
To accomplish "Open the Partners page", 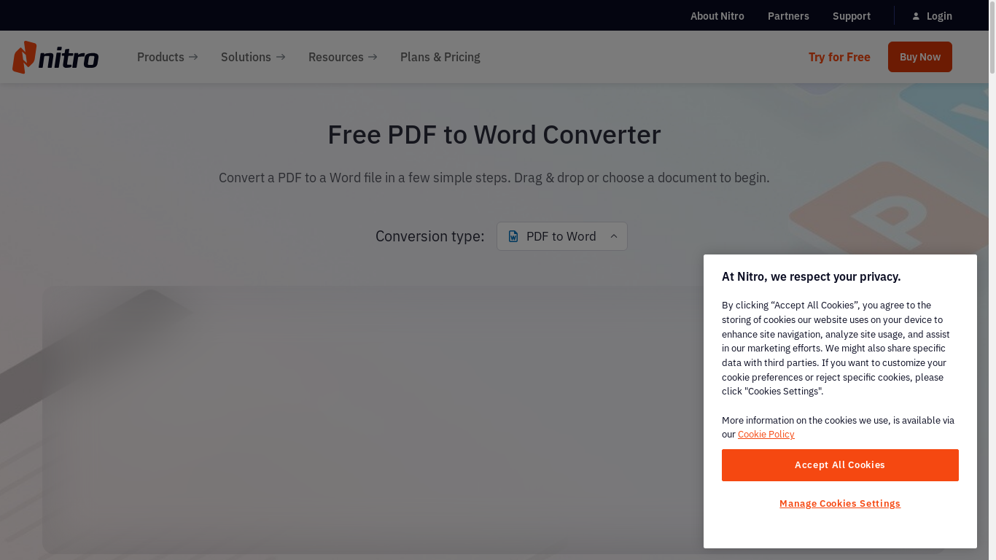I will pos(788,16).
